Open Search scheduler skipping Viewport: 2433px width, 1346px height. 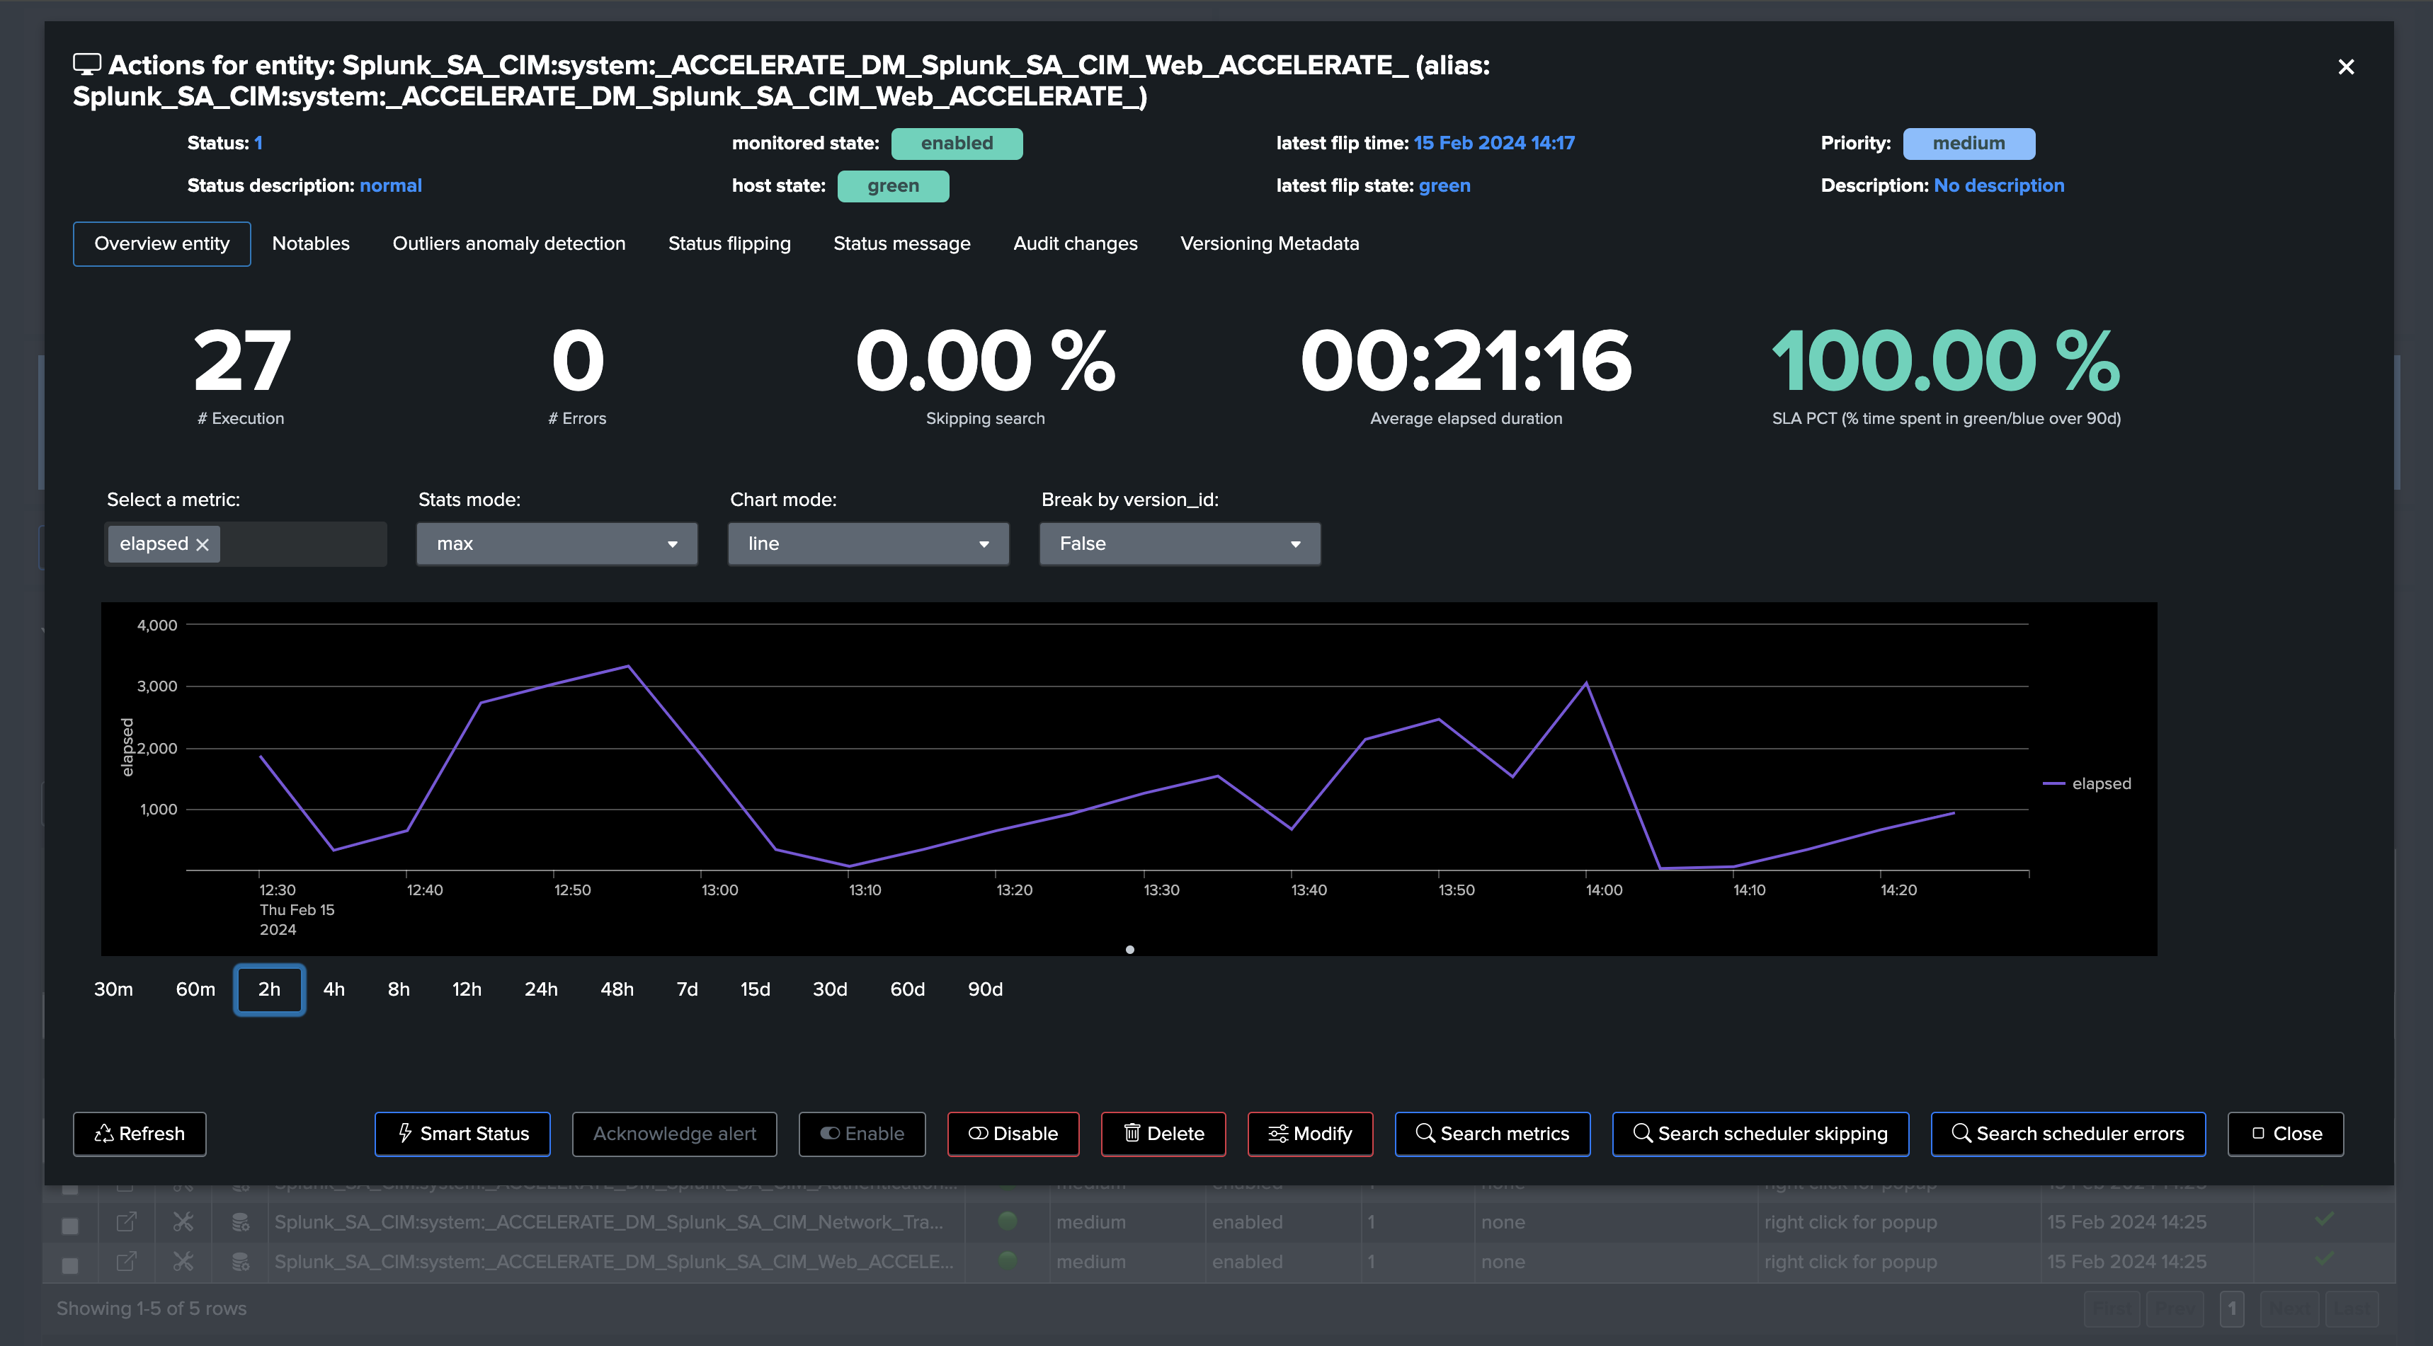tap(1760, 1134)
